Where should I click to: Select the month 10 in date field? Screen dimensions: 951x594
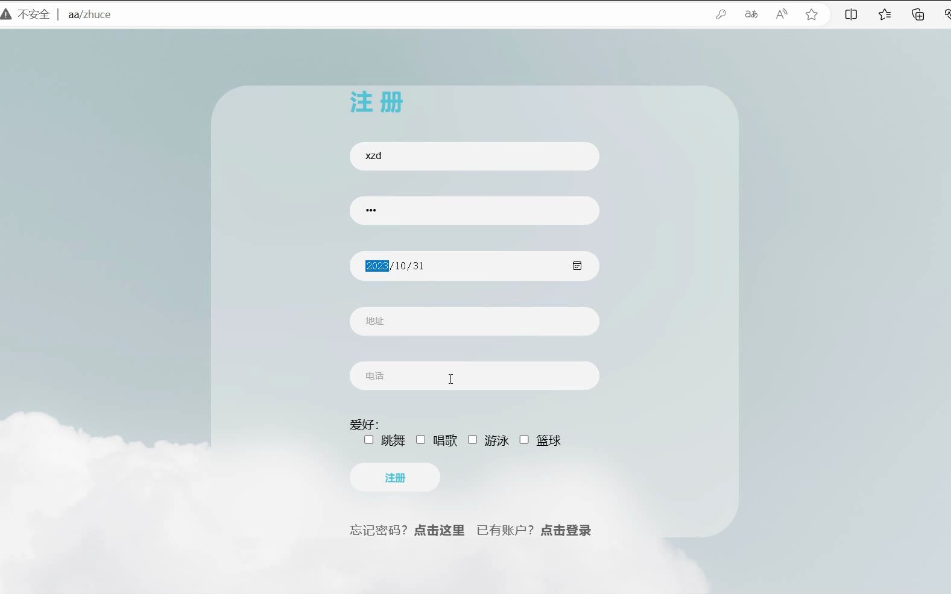tap(400, 266)
